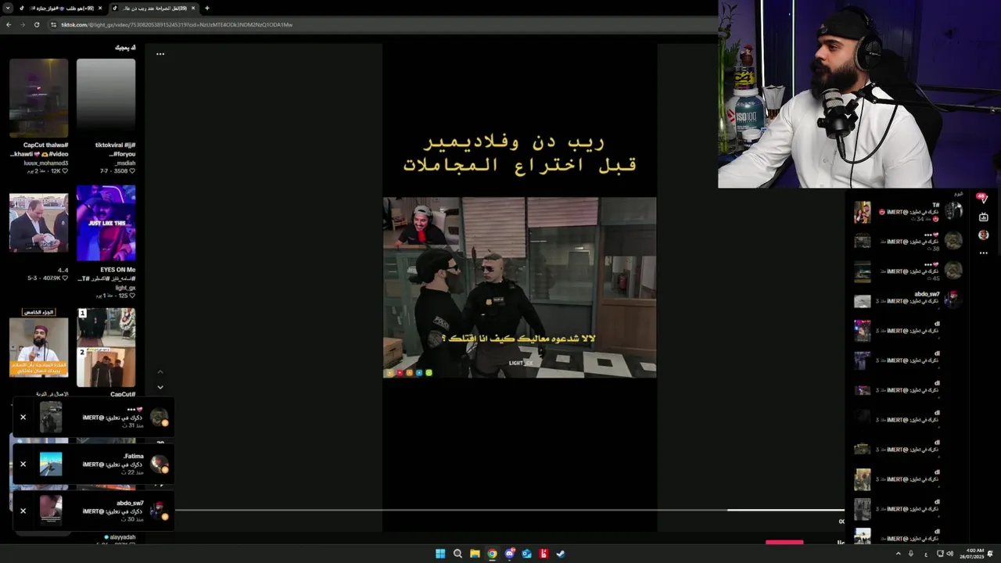Dismiss the Fatima popup notification
This screenshot has width=1001, height=563.
(x=23, y=464)
